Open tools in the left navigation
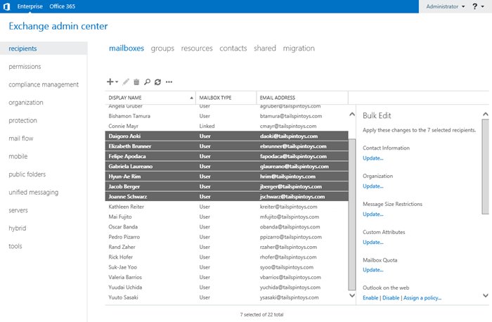Screen dimensions: 492x322 (15, 246)
